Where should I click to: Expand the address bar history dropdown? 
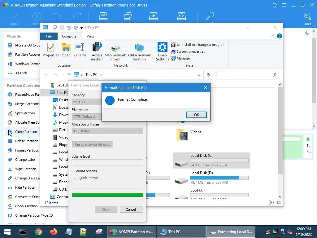point(199,75)
